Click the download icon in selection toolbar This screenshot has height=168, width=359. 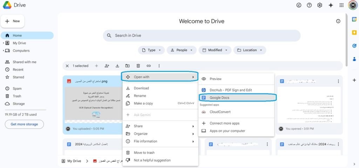(x=117, y=66)
